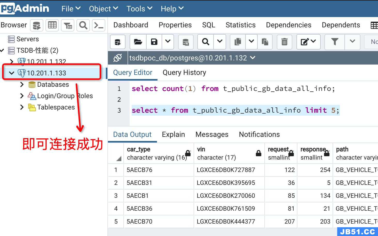This screenshot has width=378, height=236.
Task: Open Search Objects magnifier in Browser toolbar
Action: click(x=83, y=25)
